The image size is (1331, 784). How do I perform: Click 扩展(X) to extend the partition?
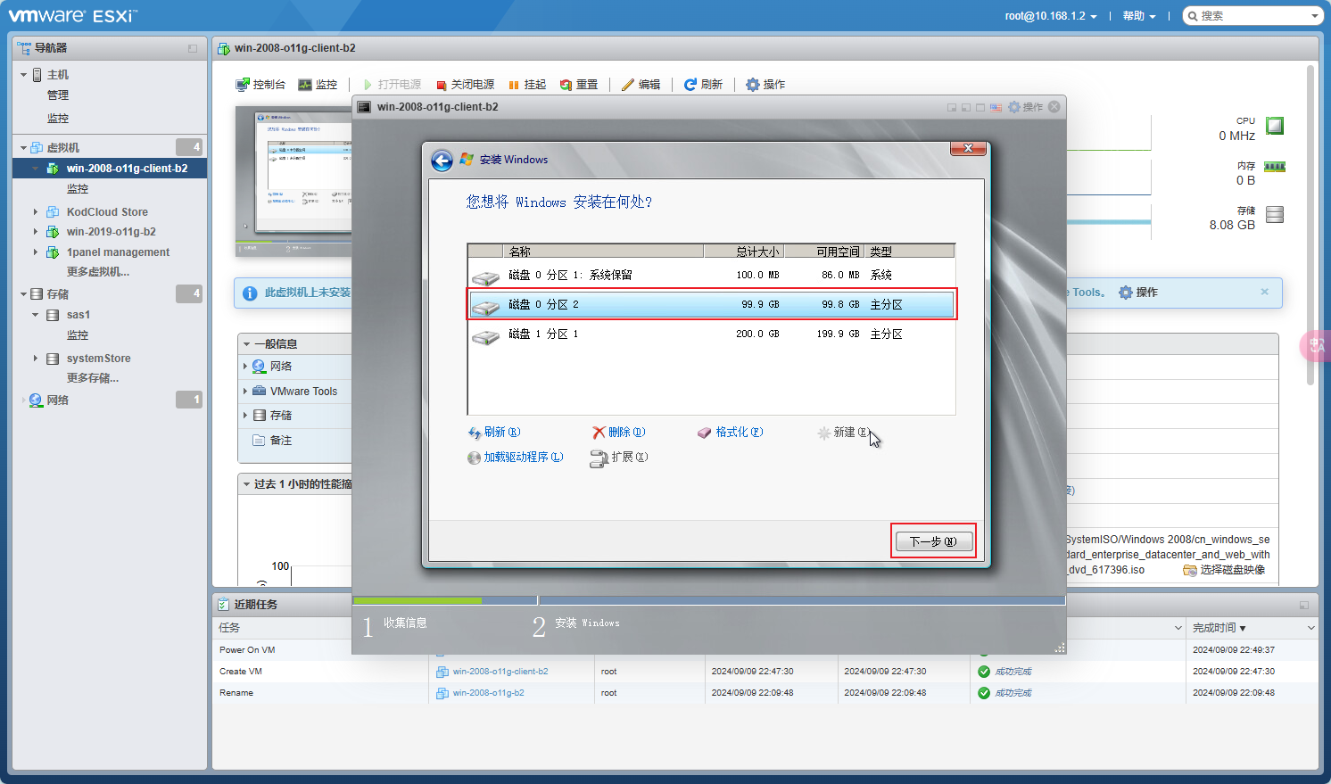point(619,458)
